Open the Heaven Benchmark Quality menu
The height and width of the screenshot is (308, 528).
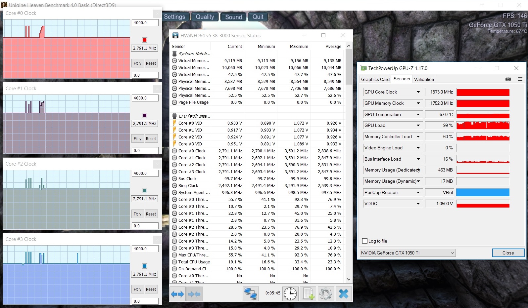[205, 17]
